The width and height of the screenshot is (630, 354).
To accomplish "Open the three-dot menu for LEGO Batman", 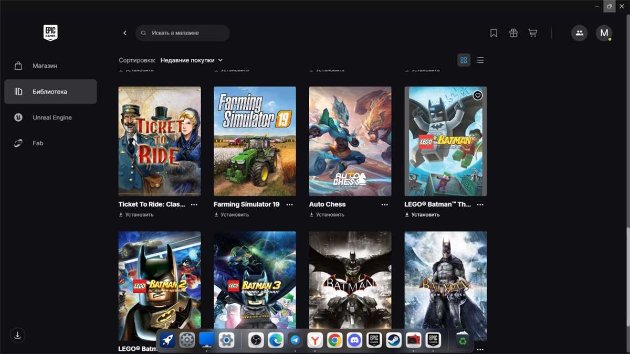I will [480, 205].
